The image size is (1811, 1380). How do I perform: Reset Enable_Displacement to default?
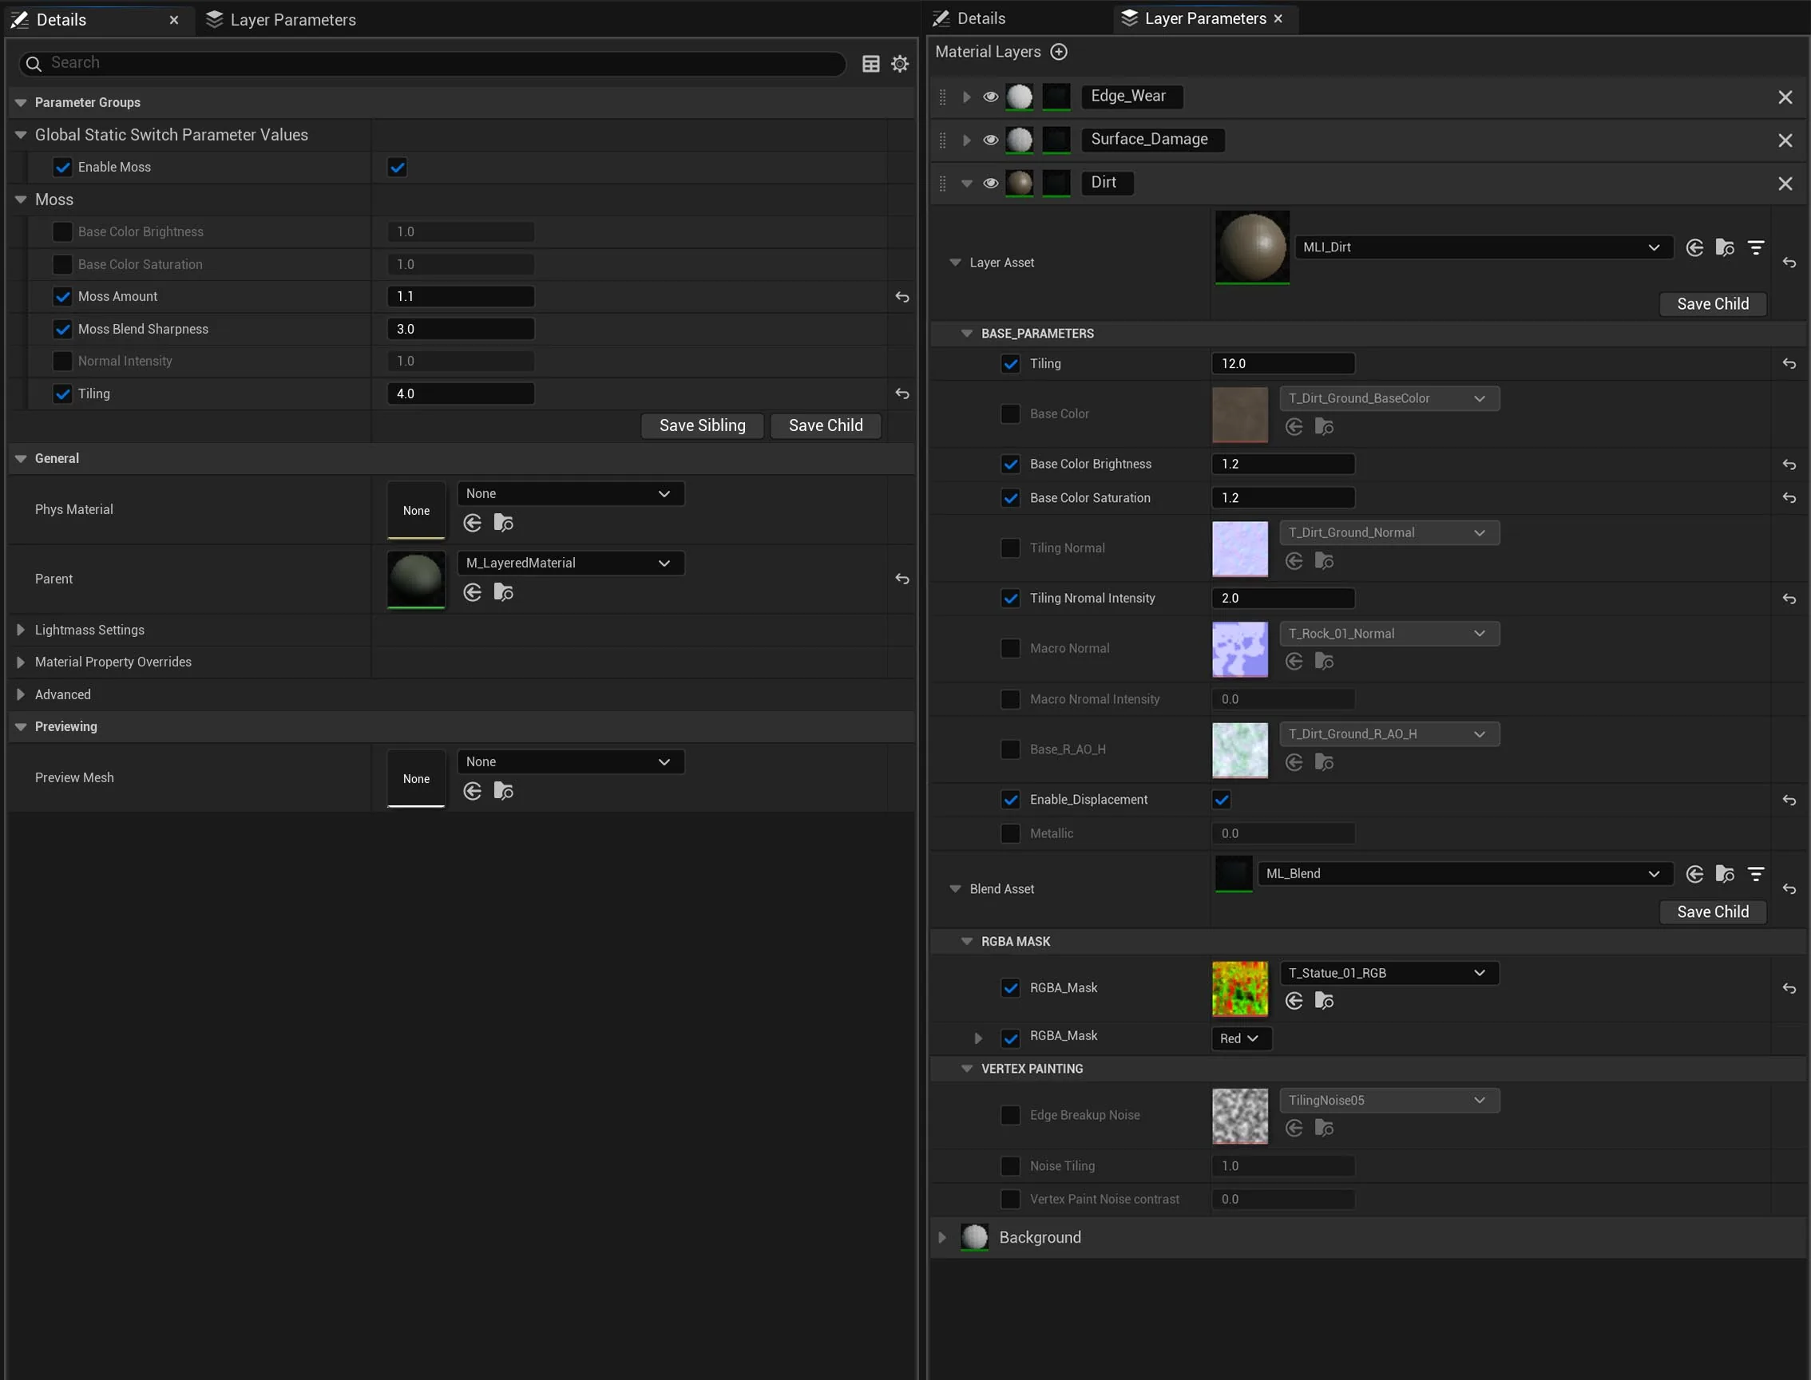coord(1789,800)
